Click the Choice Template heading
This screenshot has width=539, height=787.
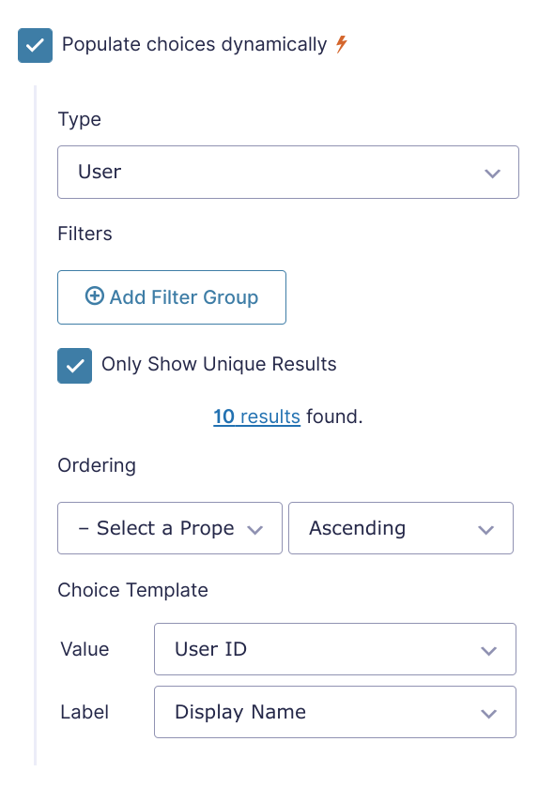click(x=133, y=590)
